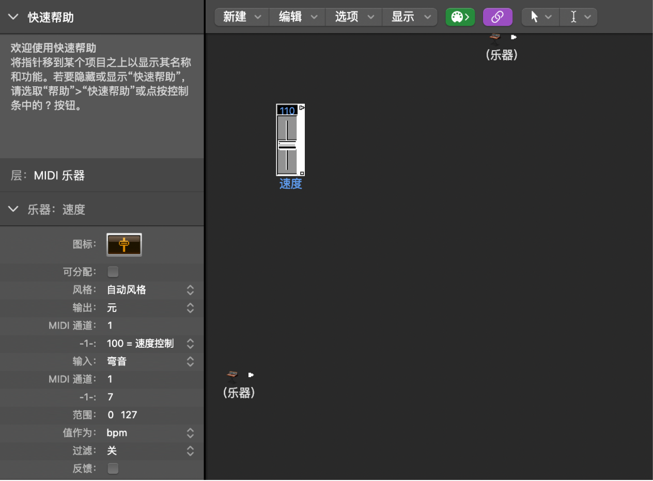Open the 图标 icon picker for 速度 object
This screenshot has width=653, height=481.
[x=124, y=244]
